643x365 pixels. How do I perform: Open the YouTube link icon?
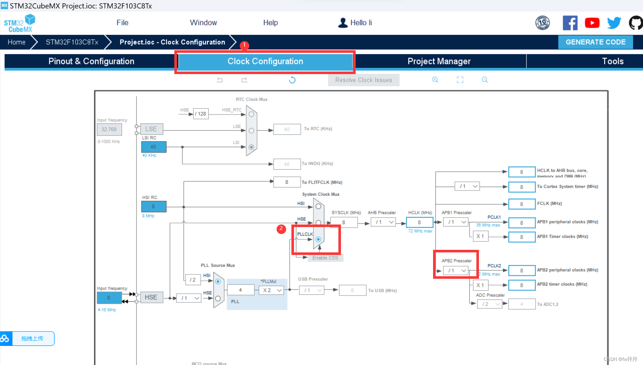click(592, 23)
